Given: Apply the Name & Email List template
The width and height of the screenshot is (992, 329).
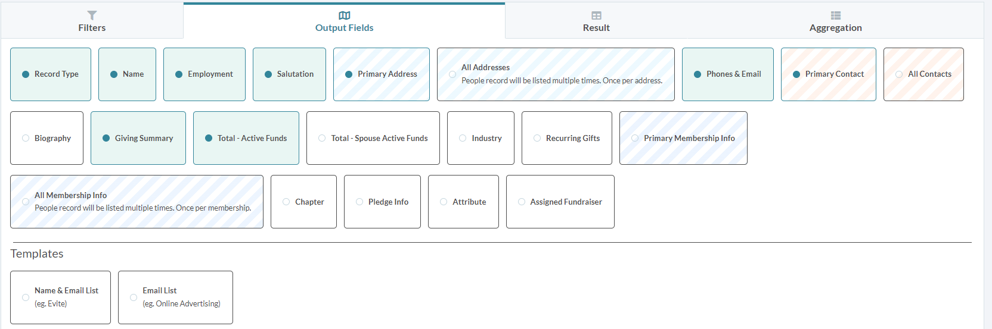Looking at the screenshot, I should [x=60, y=297].
